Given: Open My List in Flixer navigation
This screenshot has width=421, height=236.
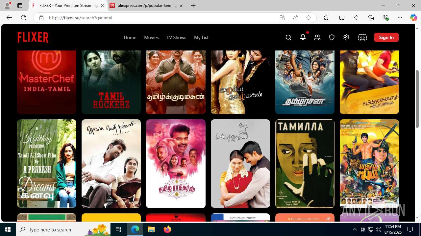Looking at the screenshot, I should pos(201,37).
